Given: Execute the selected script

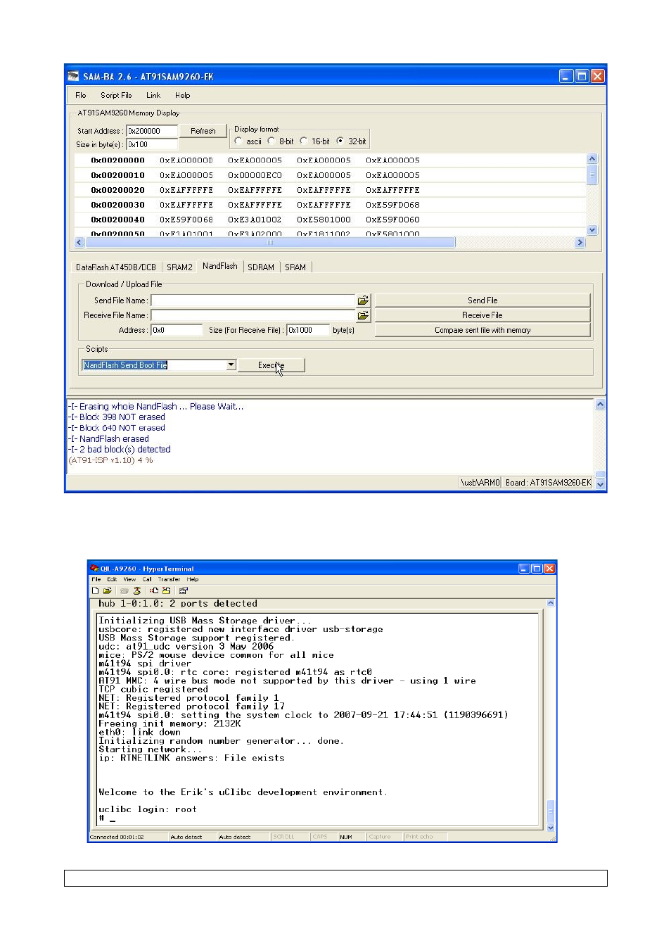Looking at the screenshot, I should [x=271, y=365].
